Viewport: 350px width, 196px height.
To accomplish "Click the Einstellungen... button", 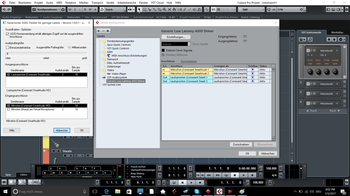I will 176,37.
